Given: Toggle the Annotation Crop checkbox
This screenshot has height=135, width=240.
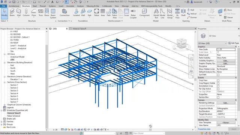Looking at the screenshot, I should pos(218,86).
